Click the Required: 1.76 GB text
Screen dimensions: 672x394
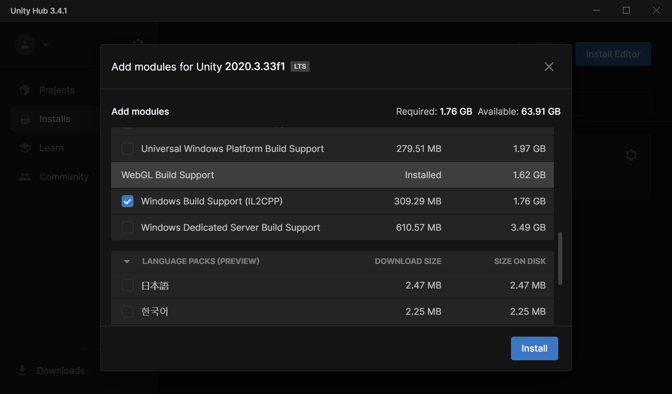coord(434,112)
